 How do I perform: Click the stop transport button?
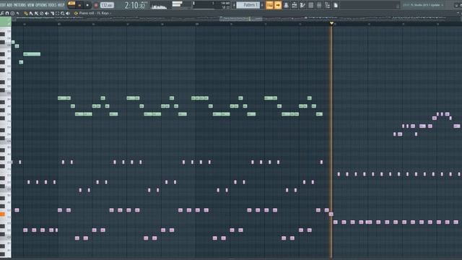(x=87, y=5)
